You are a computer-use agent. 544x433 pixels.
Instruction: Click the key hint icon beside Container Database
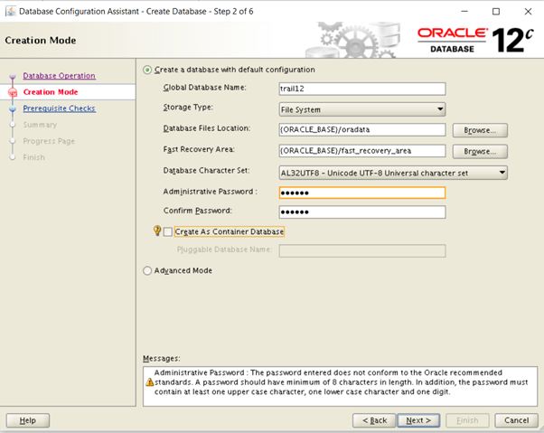pos(157,231)
